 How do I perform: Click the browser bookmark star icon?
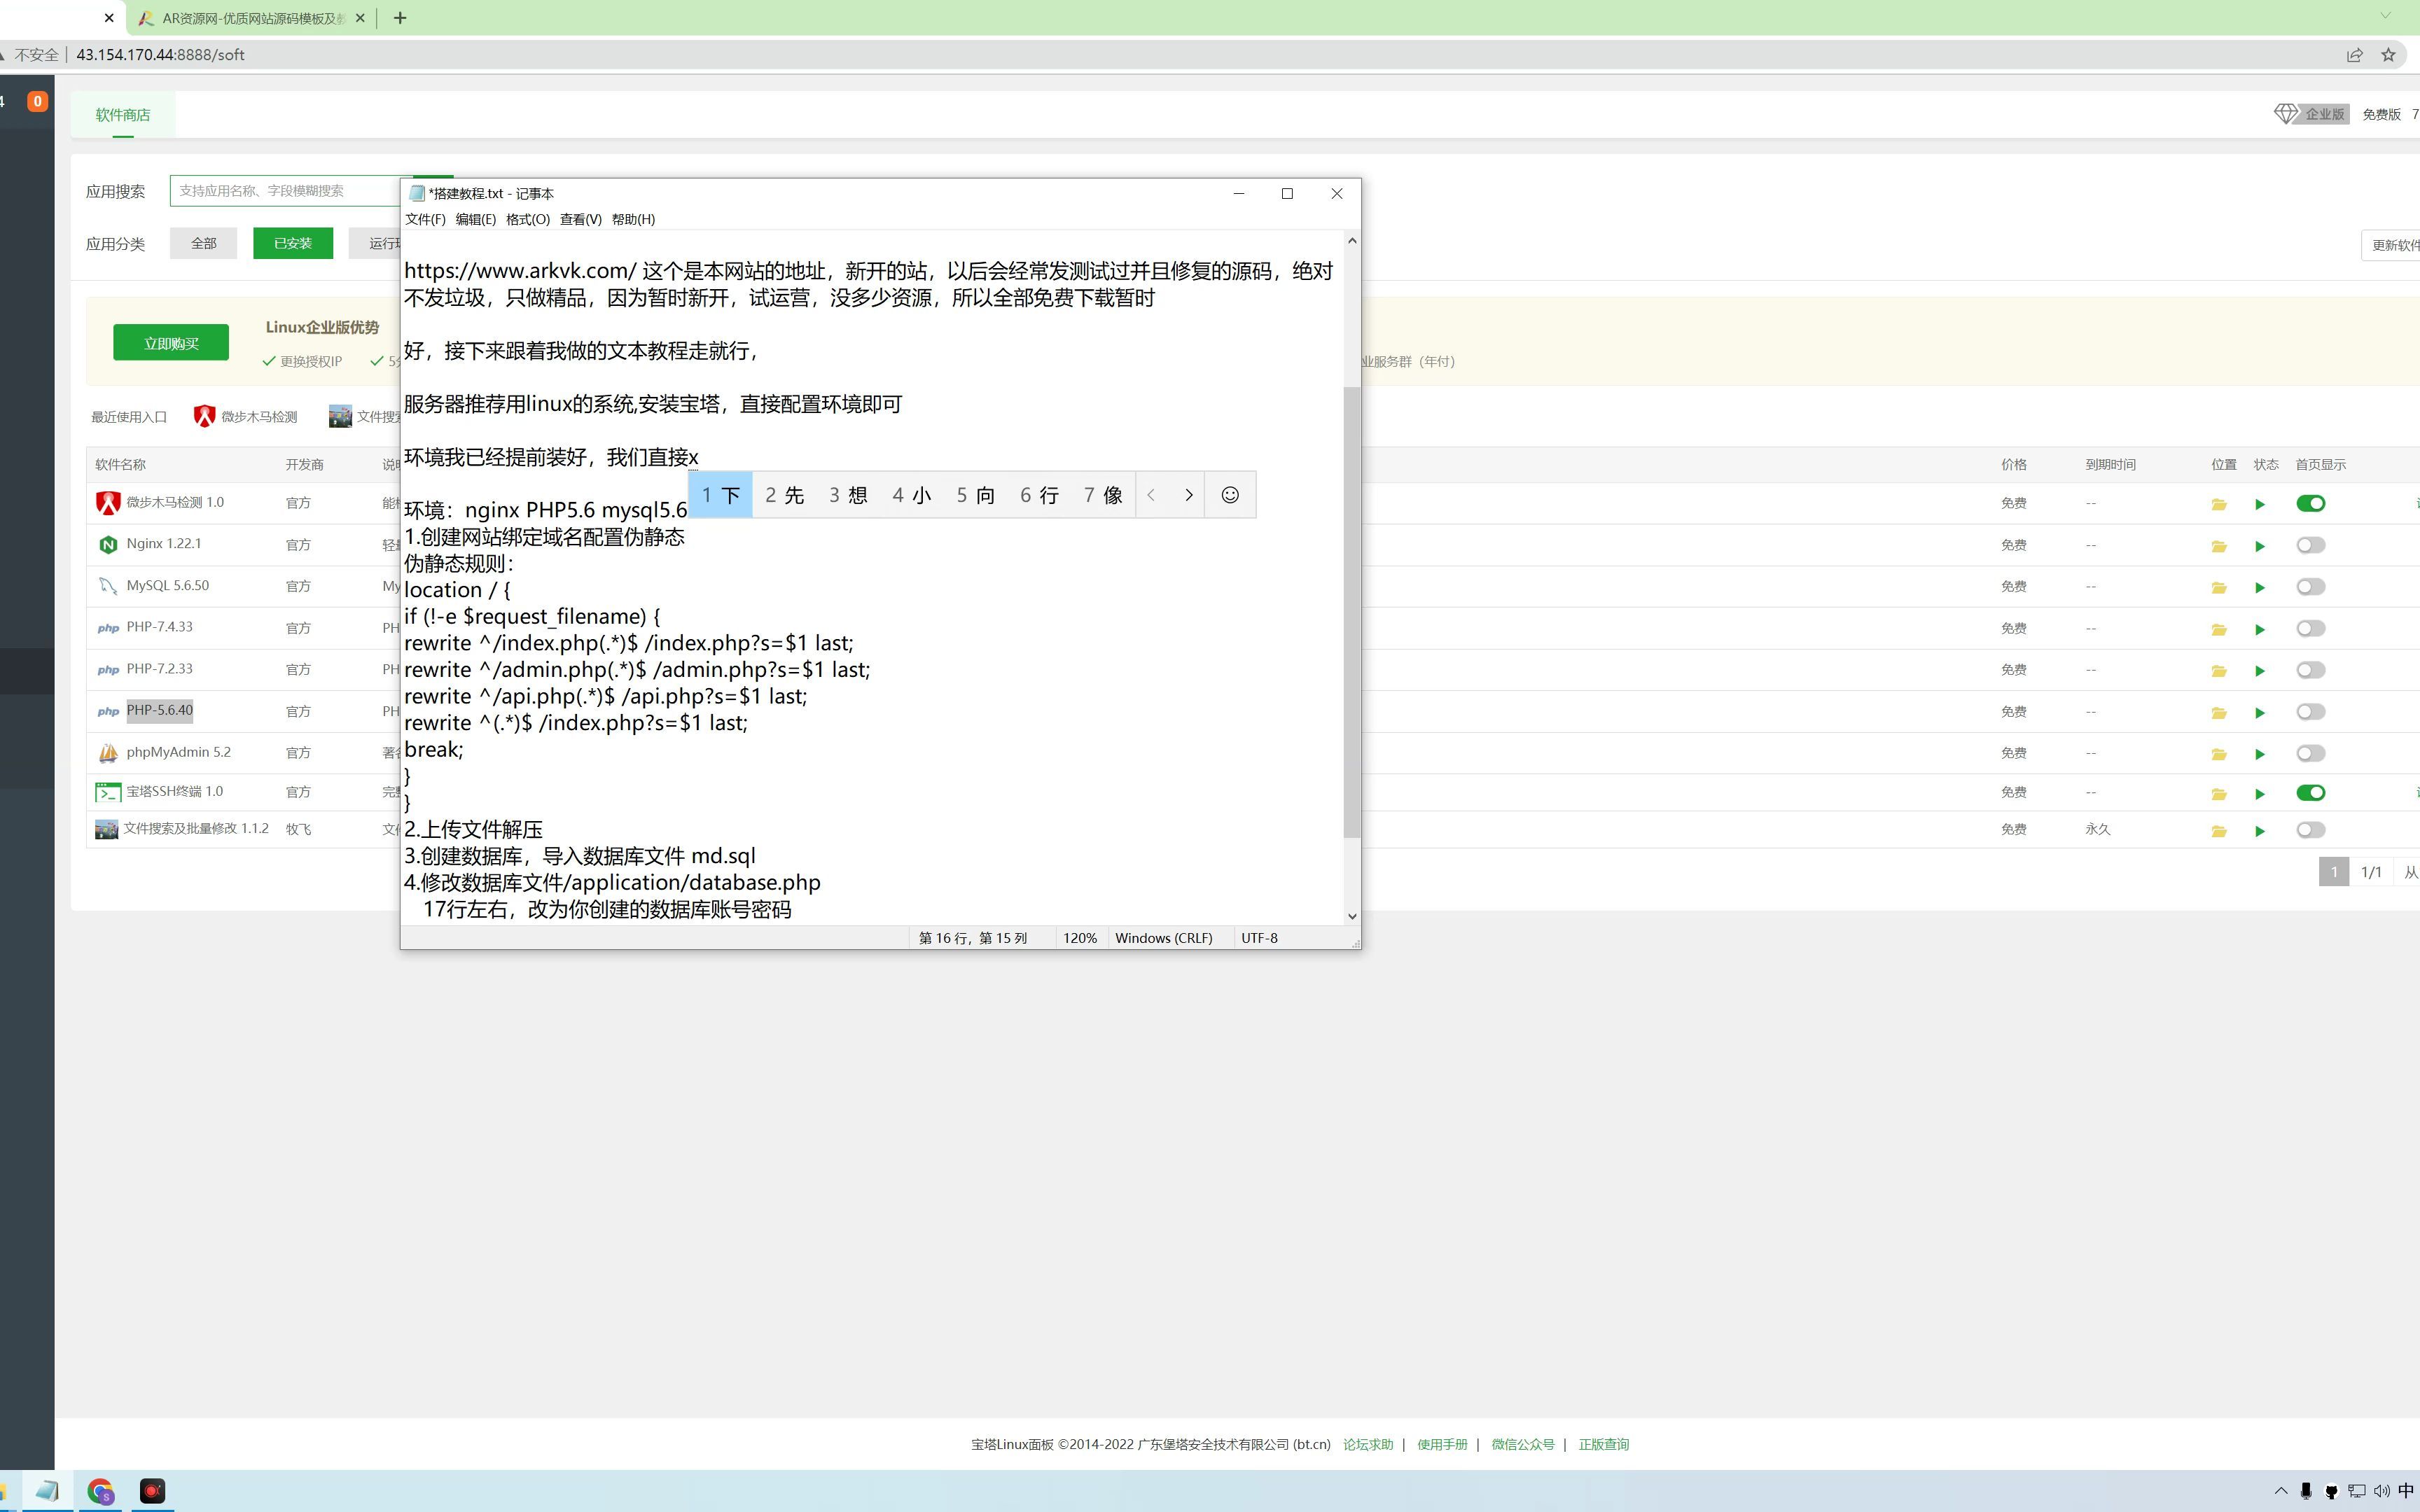coord(2388,55)
